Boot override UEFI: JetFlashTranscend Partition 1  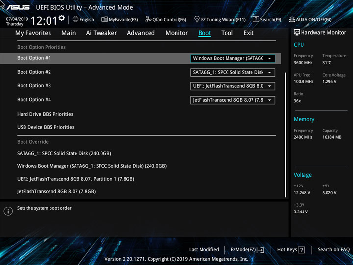tap(76, 179)
